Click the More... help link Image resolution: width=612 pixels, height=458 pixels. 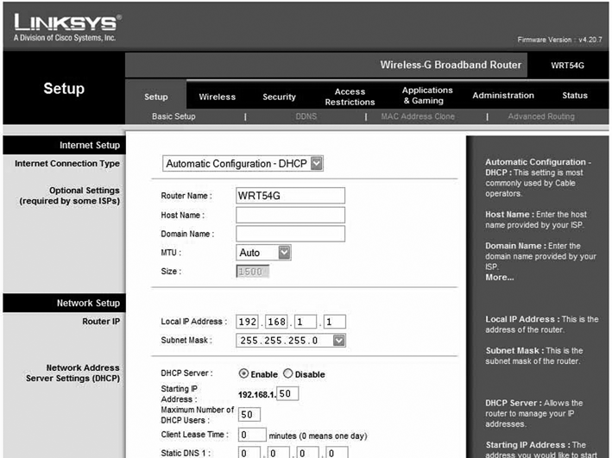click(499, 278)
